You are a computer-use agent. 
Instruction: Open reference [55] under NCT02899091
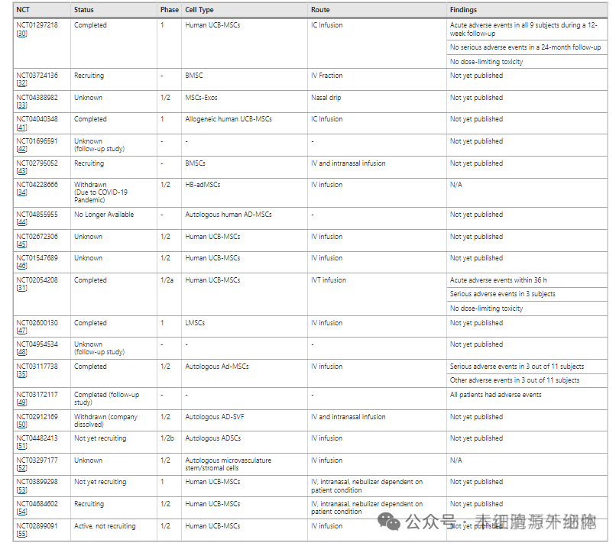[21, 534]
